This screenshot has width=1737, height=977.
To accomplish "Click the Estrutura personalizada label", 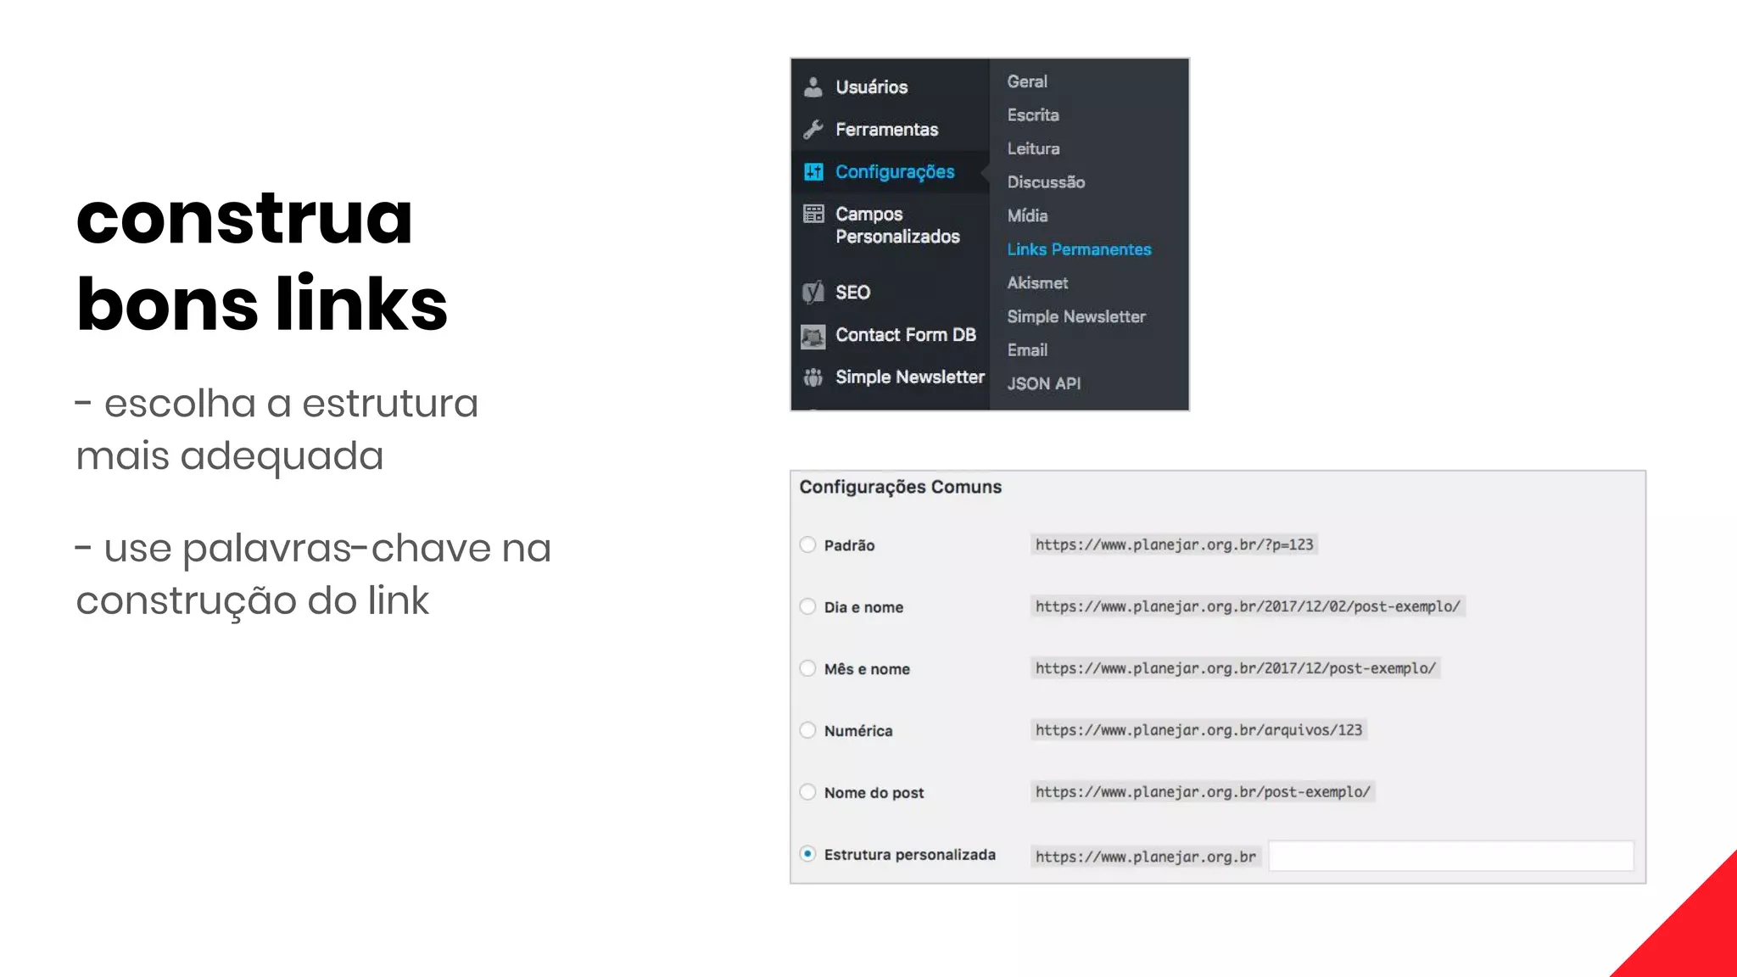I will (x=910, y=855).
